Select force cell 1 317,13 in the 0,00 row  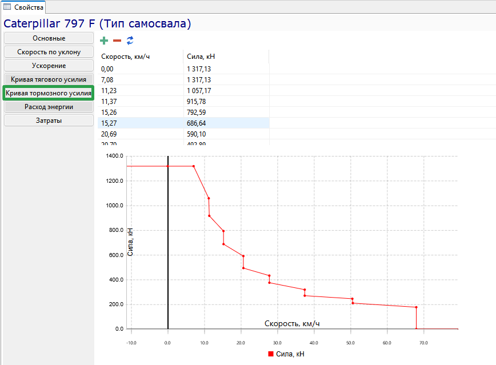[226, 69]
